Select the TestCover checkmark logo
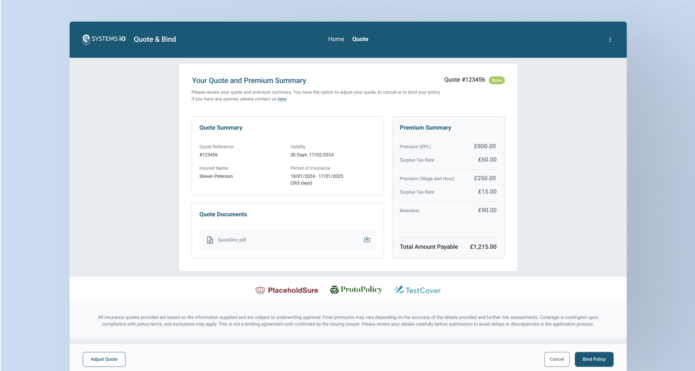Viewport: 695px width, 371px height. (x=399, y=290)
